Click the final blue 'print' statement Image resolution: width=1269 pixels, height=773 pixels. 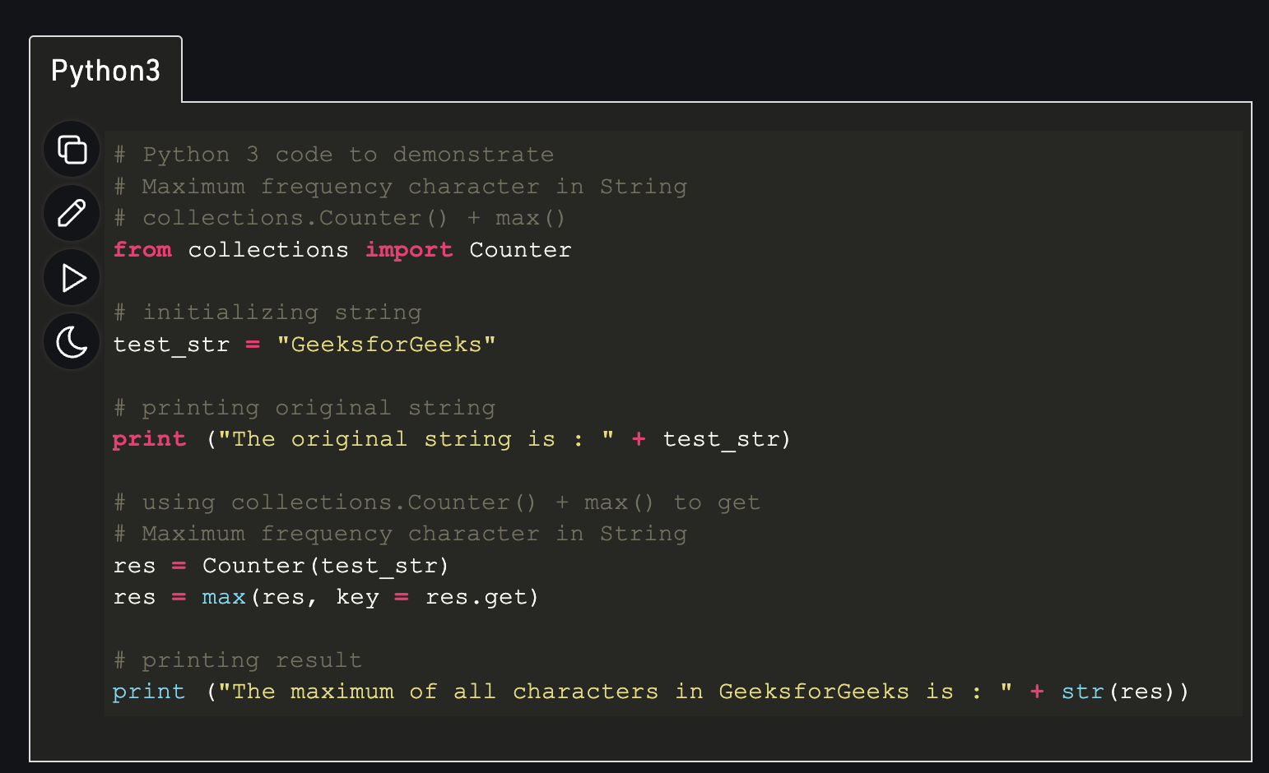[x=149, y=692]
